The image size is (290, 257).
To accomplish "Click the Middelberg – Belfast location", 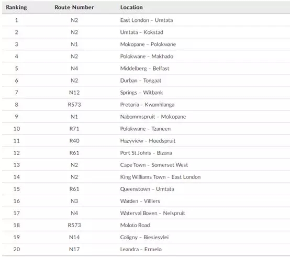I will tap(144, 69).
